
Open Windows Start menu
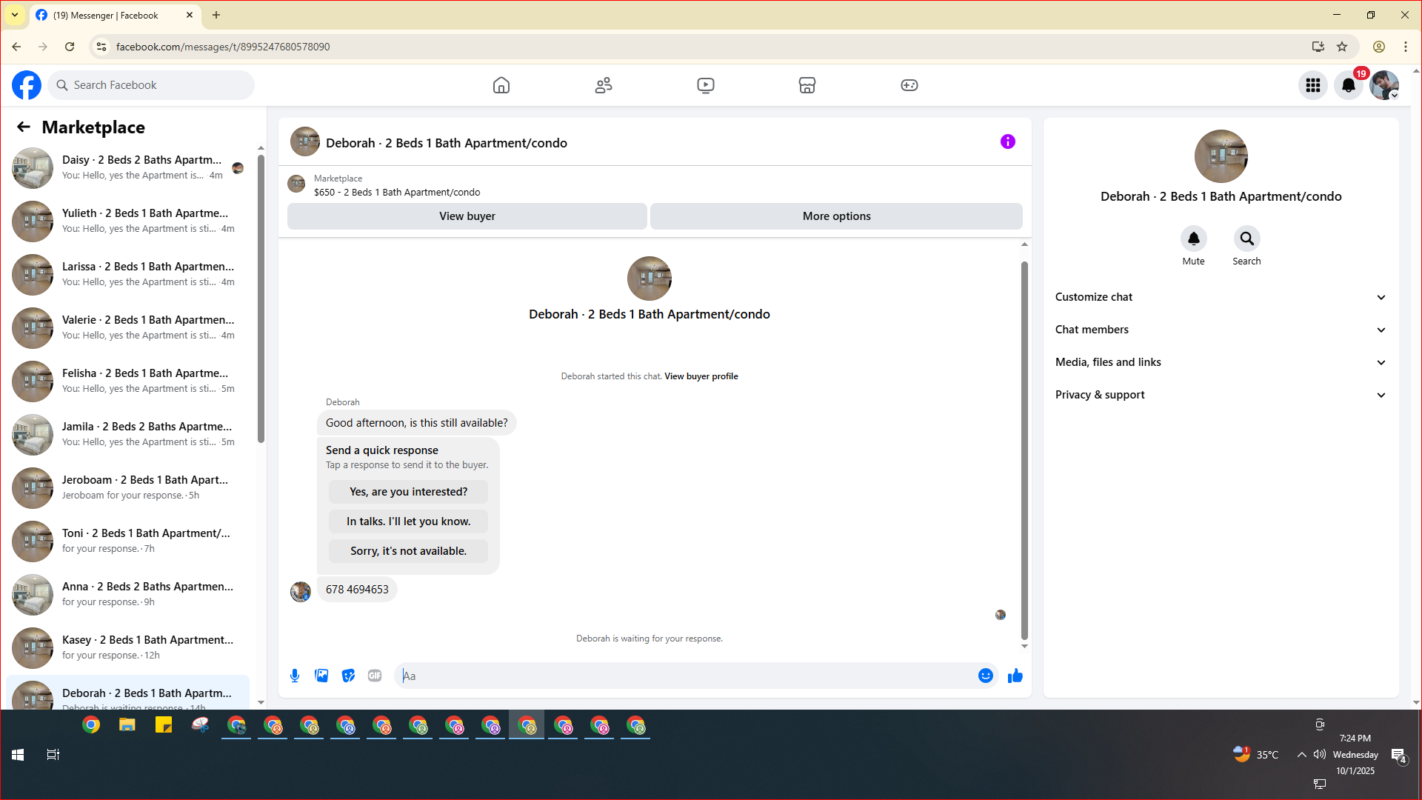click(x=18, y=755)
